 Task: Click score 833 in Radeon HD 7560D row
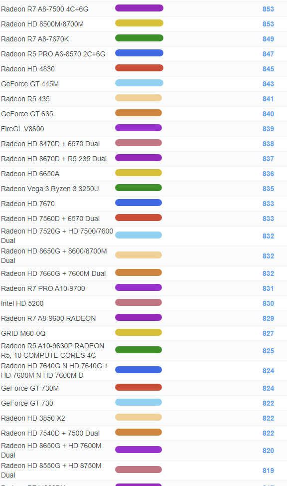(x=268, y=219)
